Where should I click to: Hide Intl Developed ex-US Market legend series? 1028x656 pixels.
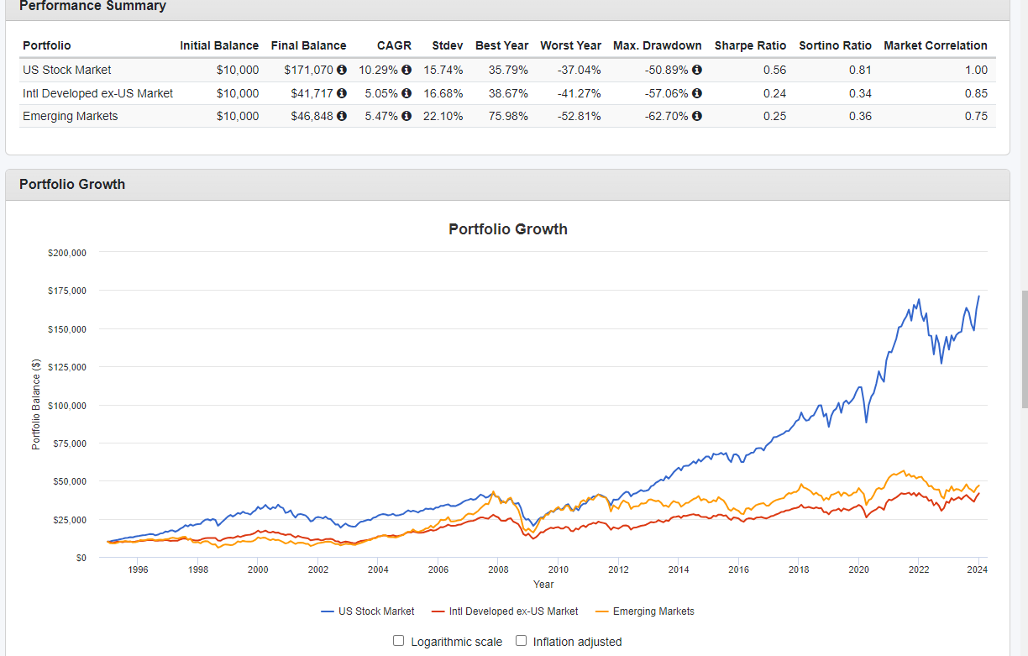tap(504, 611)
